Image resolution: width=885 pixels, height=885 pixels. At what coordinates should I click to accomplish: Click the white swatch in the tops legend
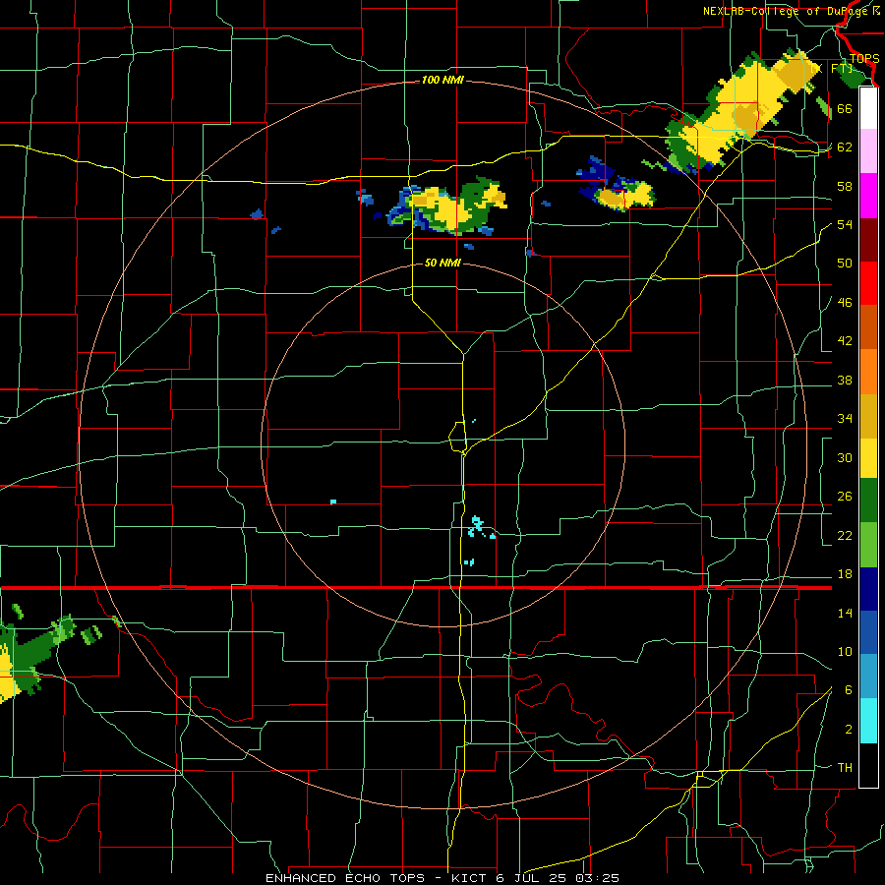pos(868,108)
